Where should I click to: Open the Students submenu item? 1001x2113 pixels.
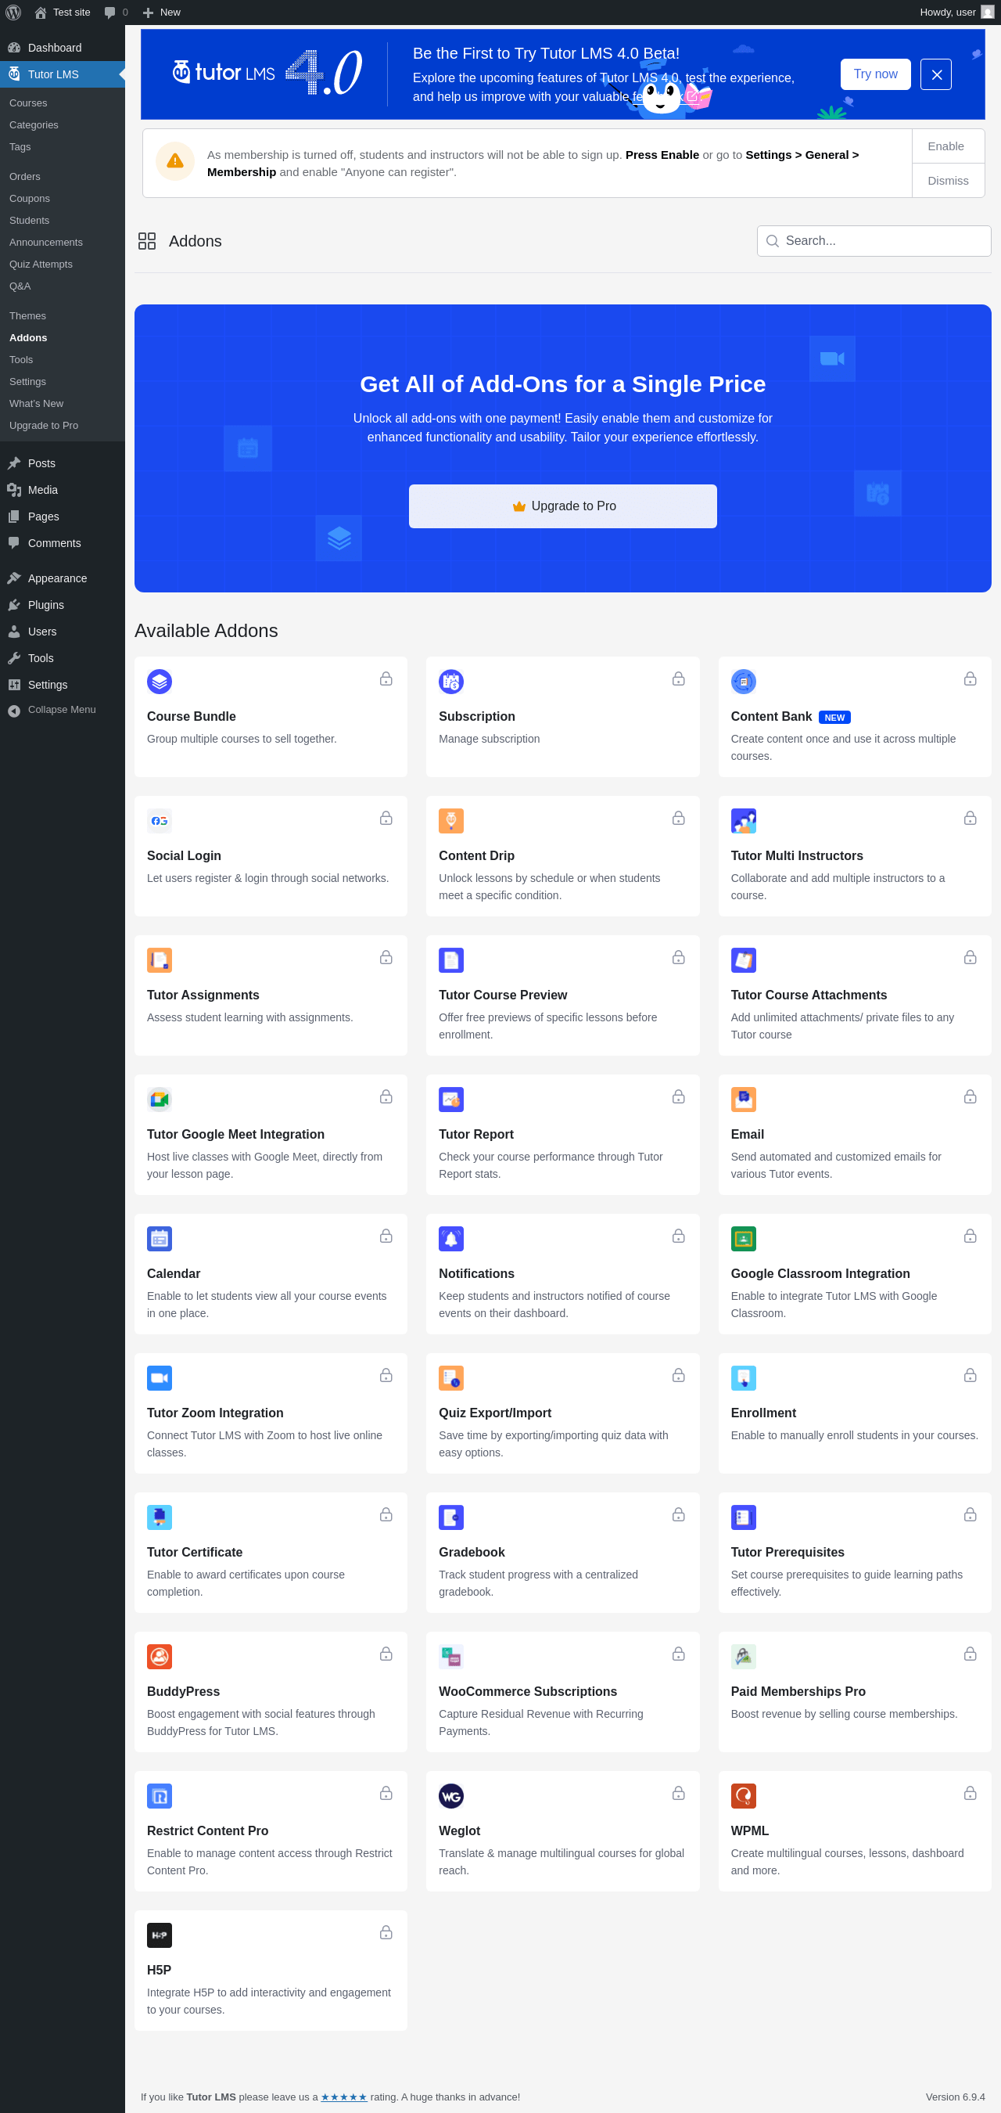tap(30, 221)
